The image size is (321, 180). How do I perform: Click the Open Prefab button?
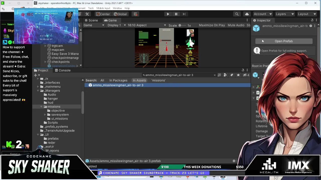click(284, 41)
